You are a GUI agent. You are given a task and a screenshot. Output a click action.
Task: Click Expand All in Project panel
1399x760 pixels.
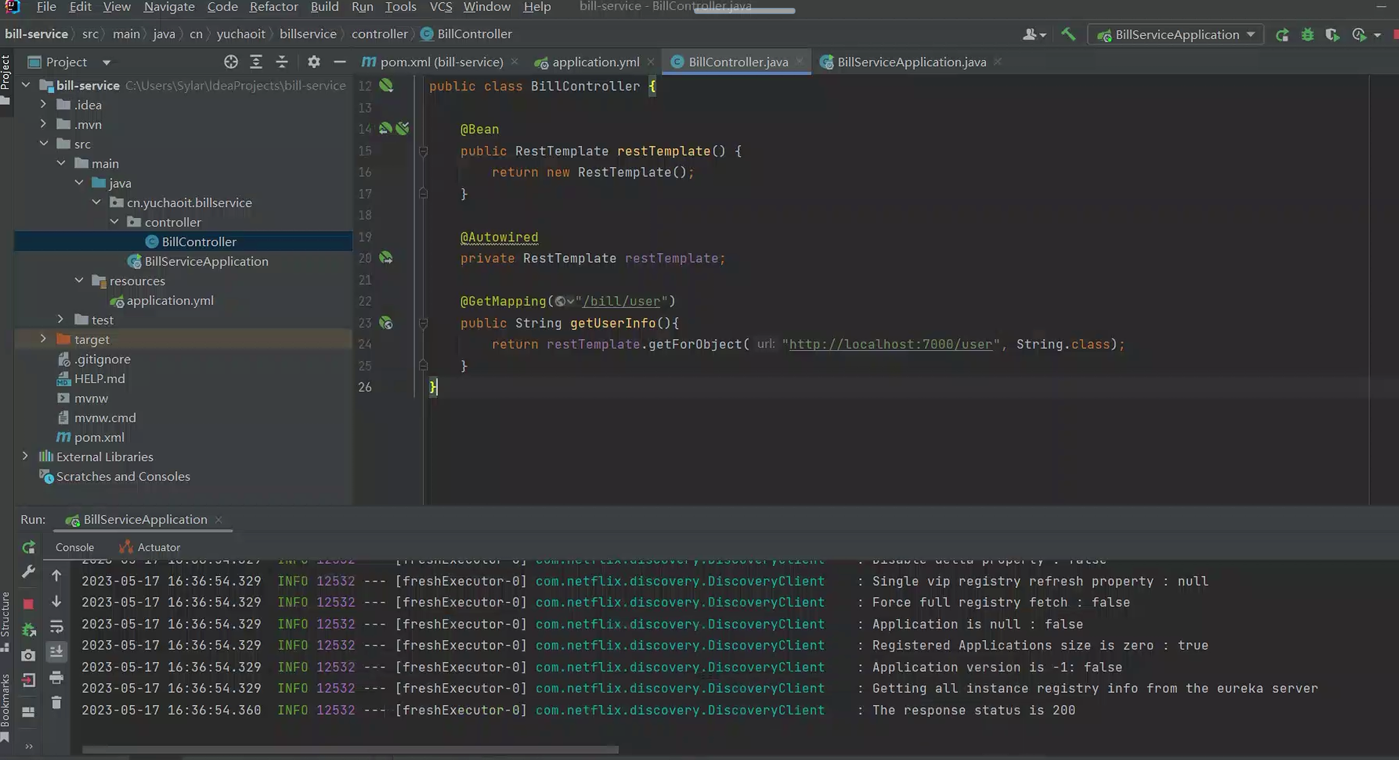(256, 62)
